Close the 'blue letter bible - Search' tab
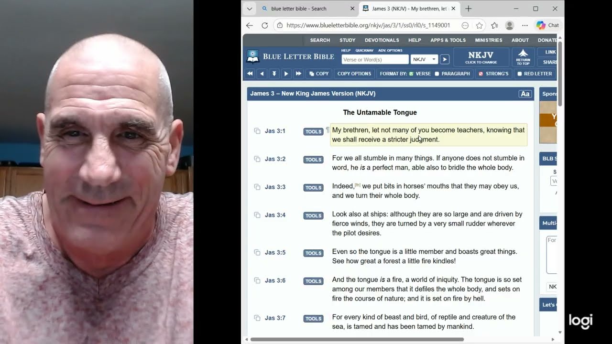Image resolution: width=612 pixels, height=344 pixels. (x=352, y=9)
